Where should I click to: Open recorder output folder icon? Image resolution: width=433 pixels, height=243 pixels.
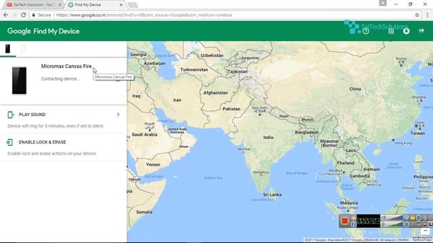pos(412,217)
